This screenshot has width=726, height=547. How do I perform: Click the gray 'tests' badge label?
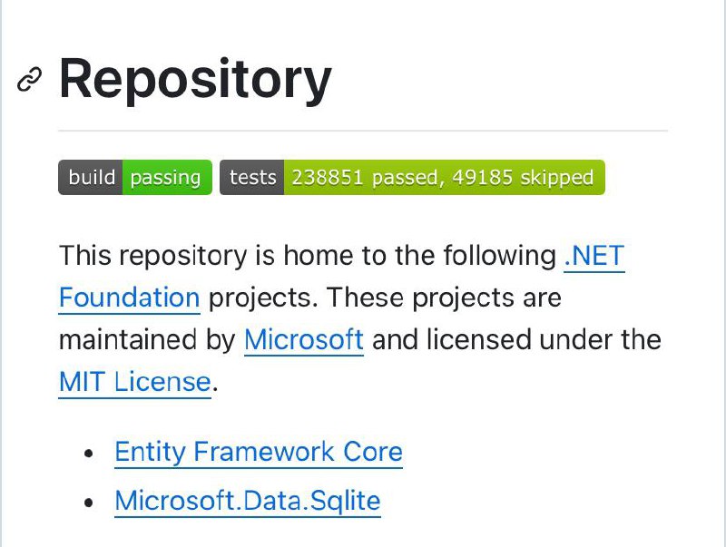point(252,177)
